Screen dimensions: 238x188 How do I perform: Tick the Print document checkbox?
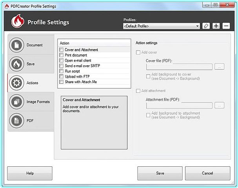point(61,55)
